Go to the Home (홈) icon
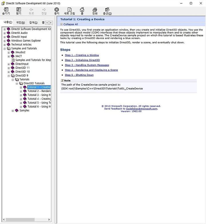 pyautogui.click(x=82, y=9)
